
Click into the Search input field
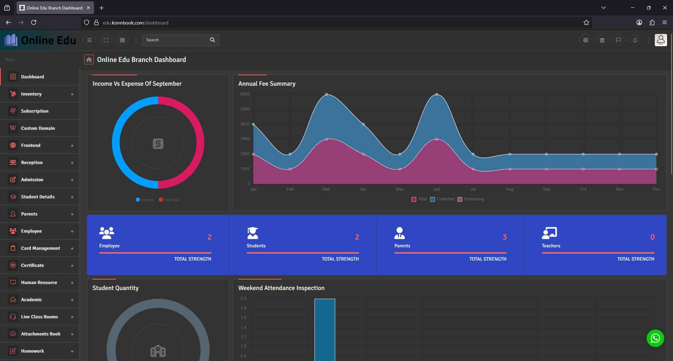click(175, 40)
